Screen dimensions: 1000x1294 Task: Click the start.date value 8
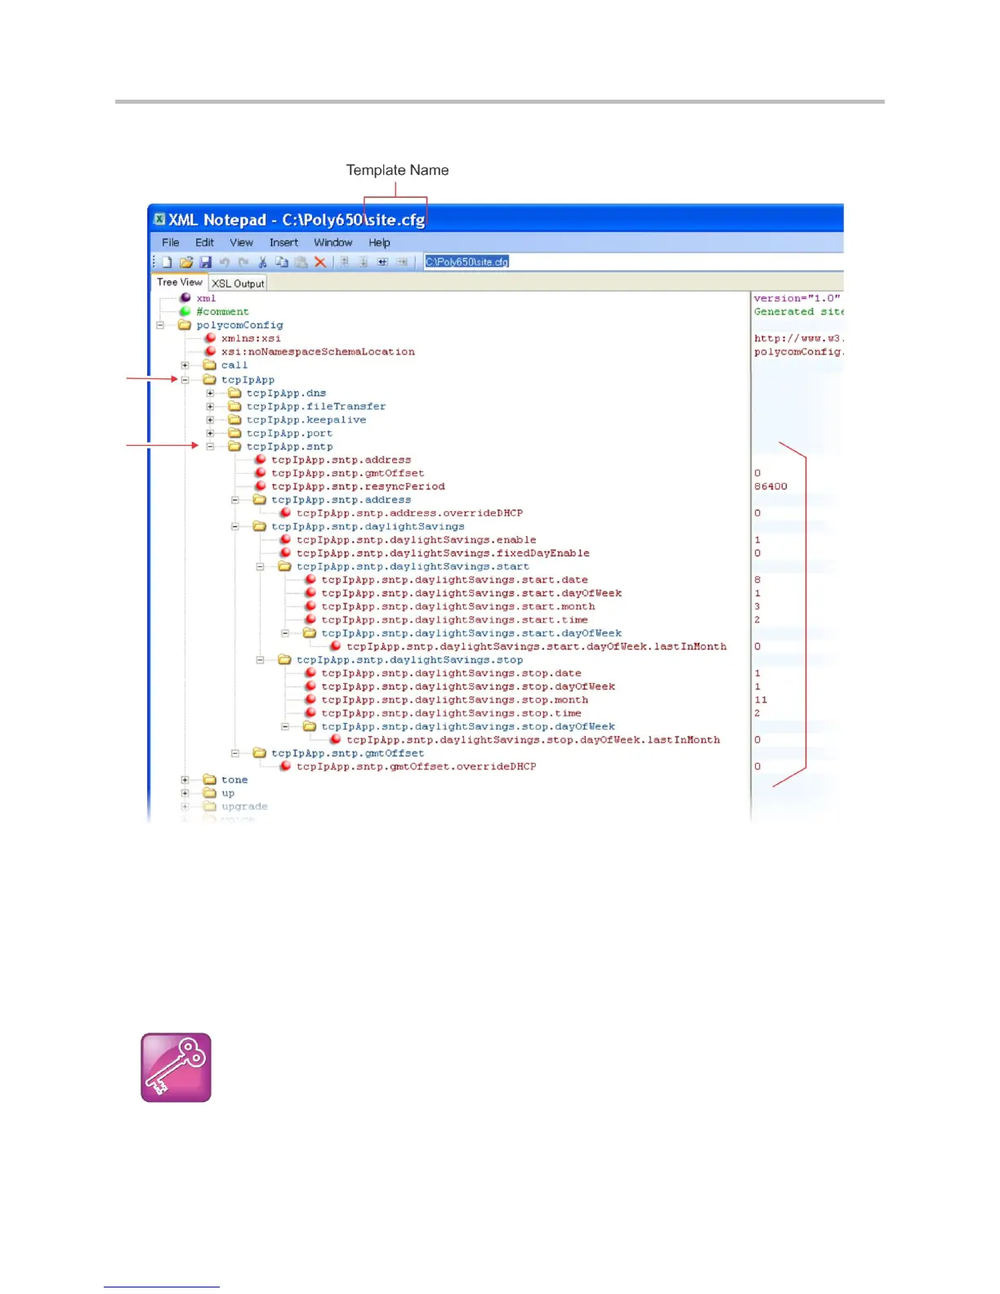click(757, 580)
